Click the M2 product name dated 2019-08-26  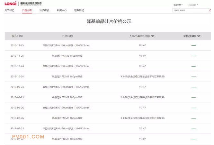(x=67, y=118)
